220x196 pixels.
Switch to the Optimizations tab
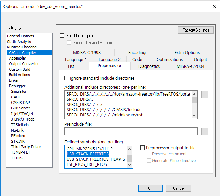tap(169, 60)
